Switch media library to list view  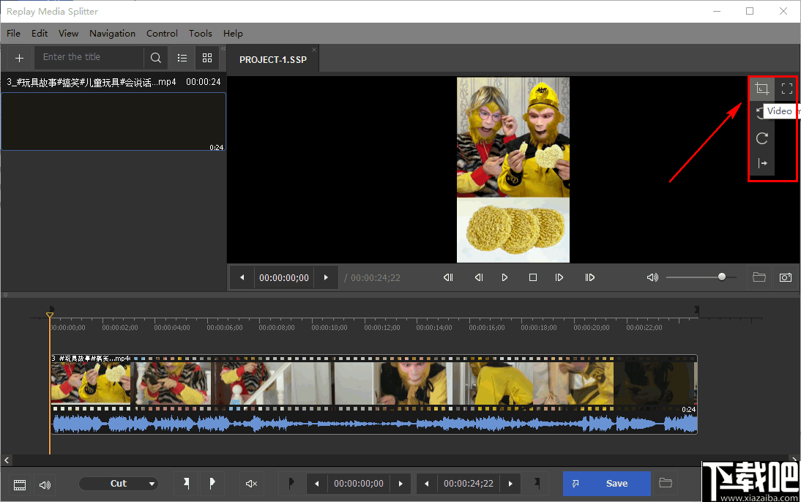182,58
